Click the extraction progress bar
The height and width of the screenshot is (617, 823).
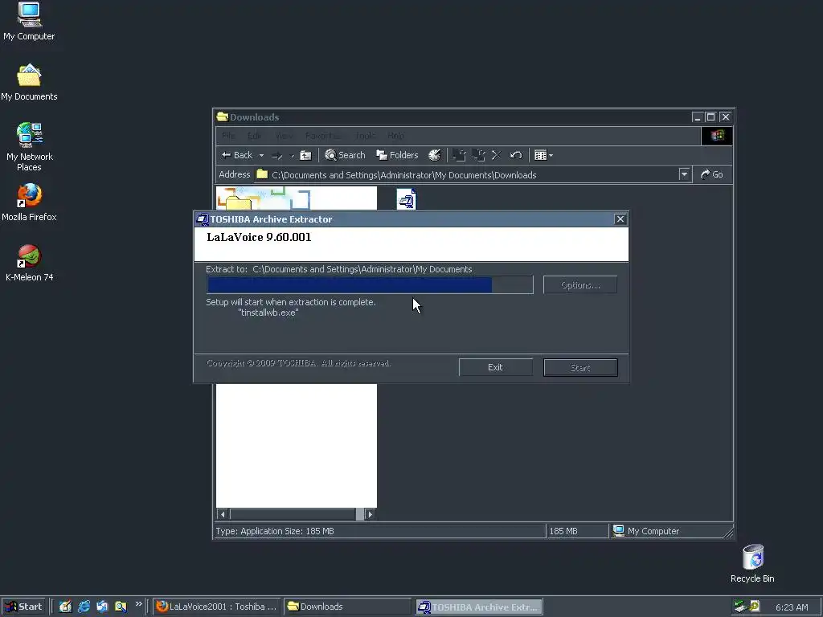click(x=370, y=285)
